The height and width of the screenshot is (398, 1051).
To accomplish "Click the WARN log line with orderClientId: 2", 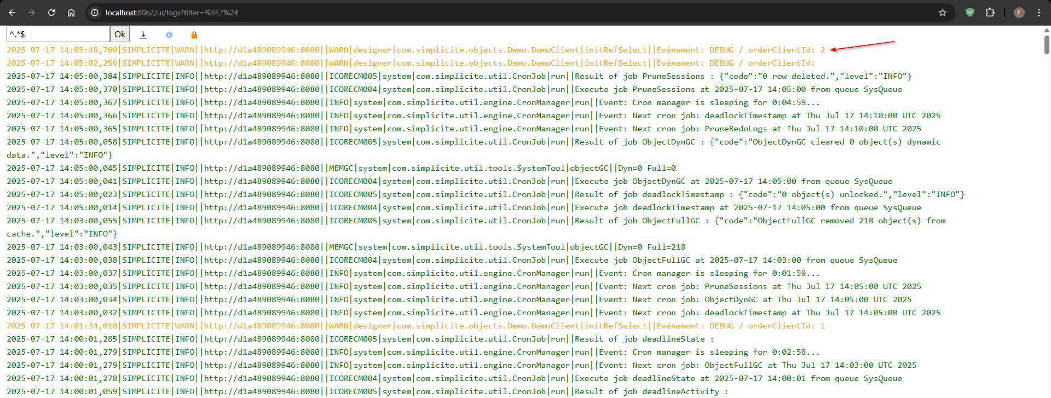I will (416, 50).
